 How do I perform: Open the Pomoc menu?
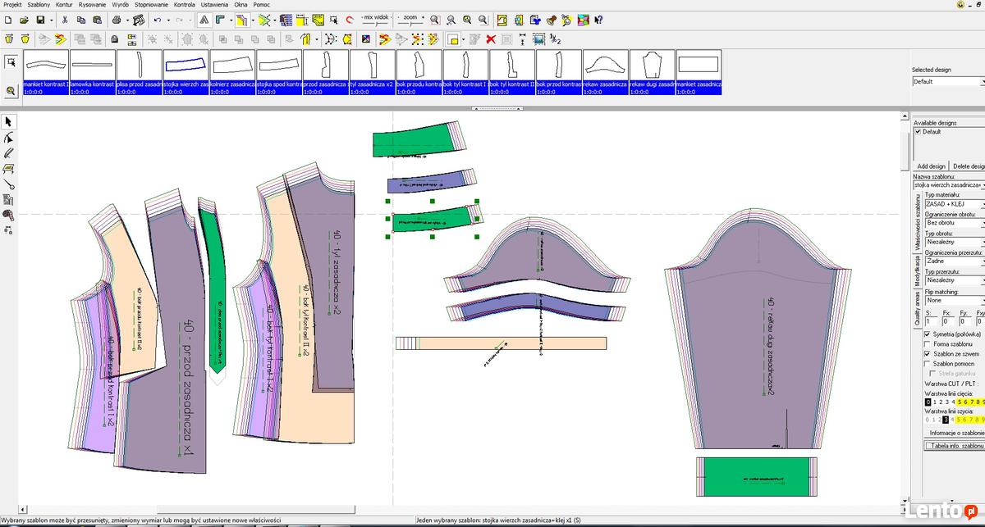point(261,4)
